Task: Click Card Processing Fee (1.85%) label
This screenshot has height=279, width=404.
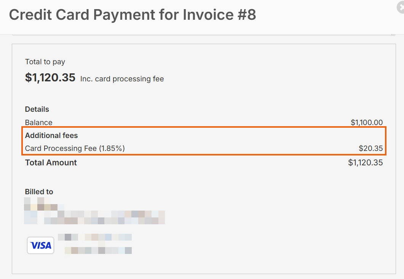Action: coord(75,148)
